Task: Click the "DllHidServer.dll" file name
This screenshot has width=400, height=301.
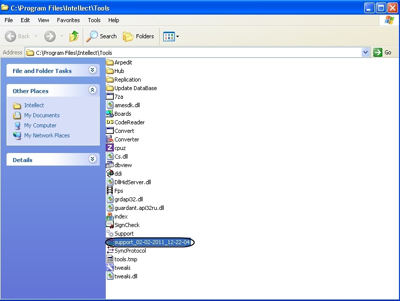Action: 132,182
